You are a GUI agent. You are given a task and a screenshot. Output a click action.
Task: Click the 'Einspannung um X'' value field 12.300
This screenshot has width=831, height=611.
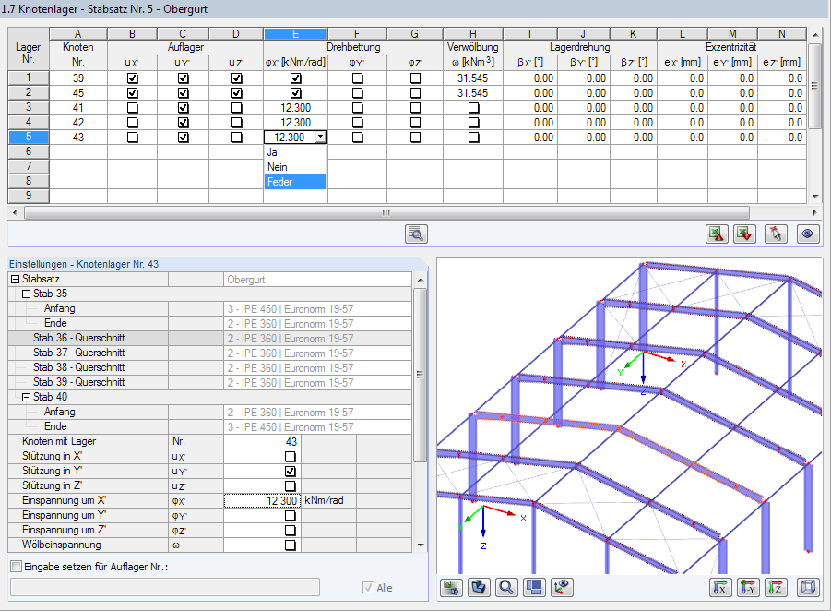(x=262, y=500)
